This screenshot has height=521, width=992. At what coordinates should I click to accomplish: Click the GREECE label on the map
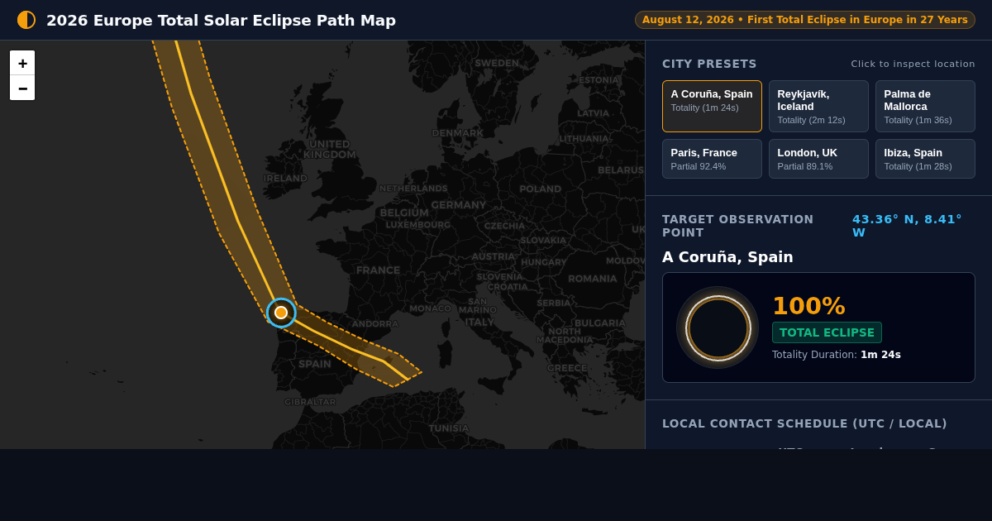tap(567, 368)
